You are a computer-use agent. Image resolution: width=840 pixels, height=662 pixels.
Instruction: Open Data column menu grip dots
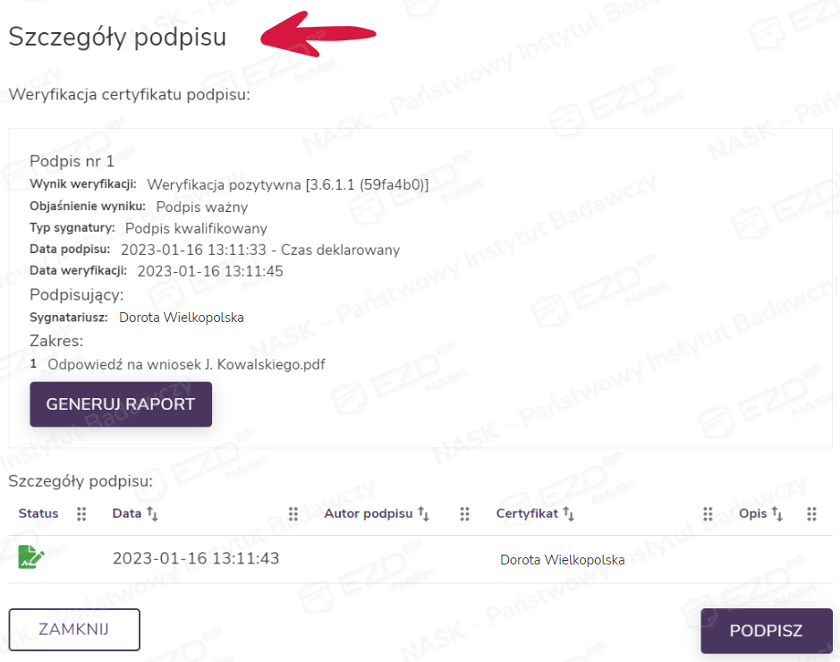click(x=293, y=514)
